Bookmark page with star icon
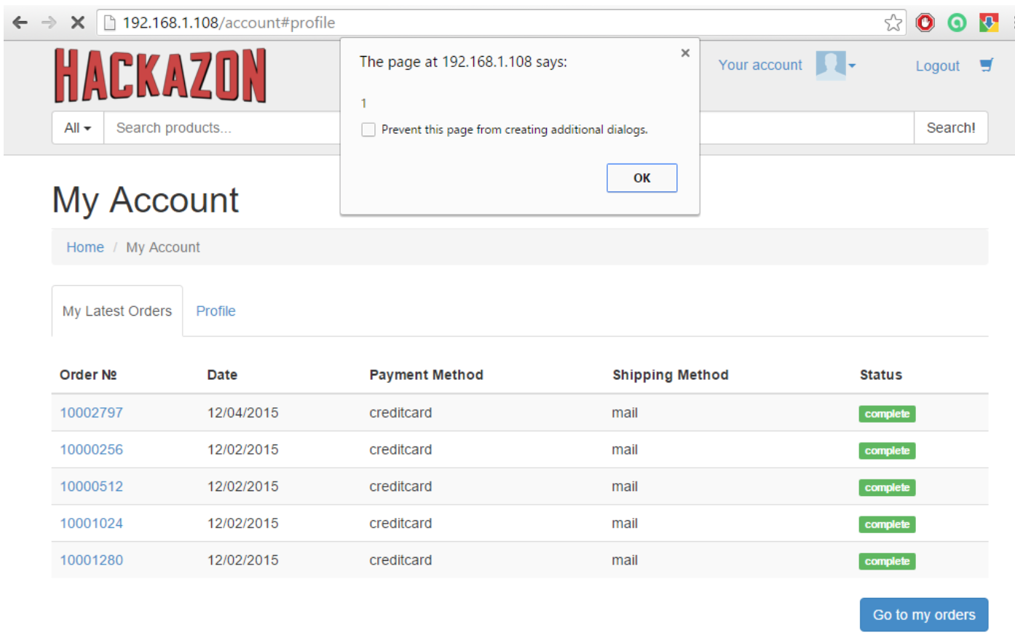This screenshot has height=643, width=1015. pyautogui.click(x=893, y=23)
